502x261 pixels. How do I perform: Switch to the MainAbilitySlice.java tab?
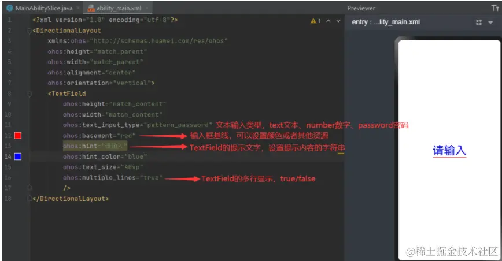(40, 8)
